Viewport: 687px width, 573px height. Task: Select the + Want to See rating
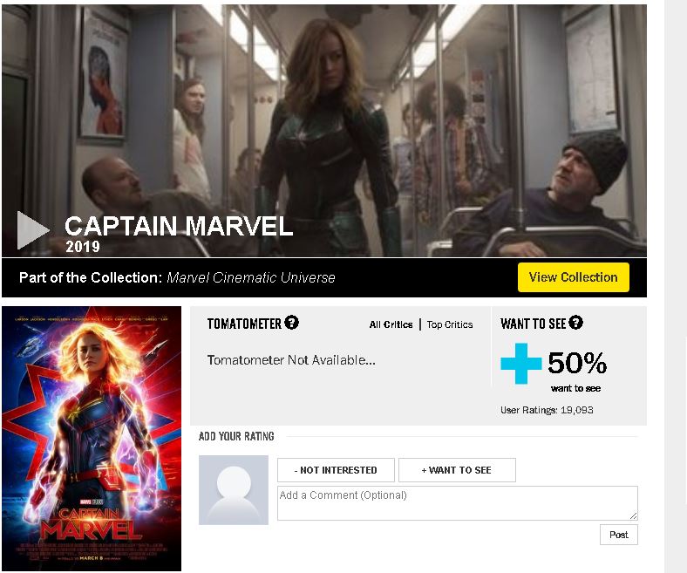[457, 470]
